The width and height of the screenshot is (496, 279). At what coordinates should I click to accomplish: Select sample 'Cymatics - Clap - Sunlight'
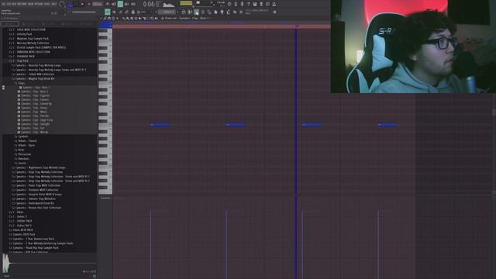point(35,124)
